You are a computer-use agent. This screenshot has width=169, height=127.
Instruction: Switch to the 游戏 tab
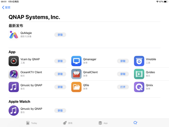pyautogui.click(x=68, y=123)
